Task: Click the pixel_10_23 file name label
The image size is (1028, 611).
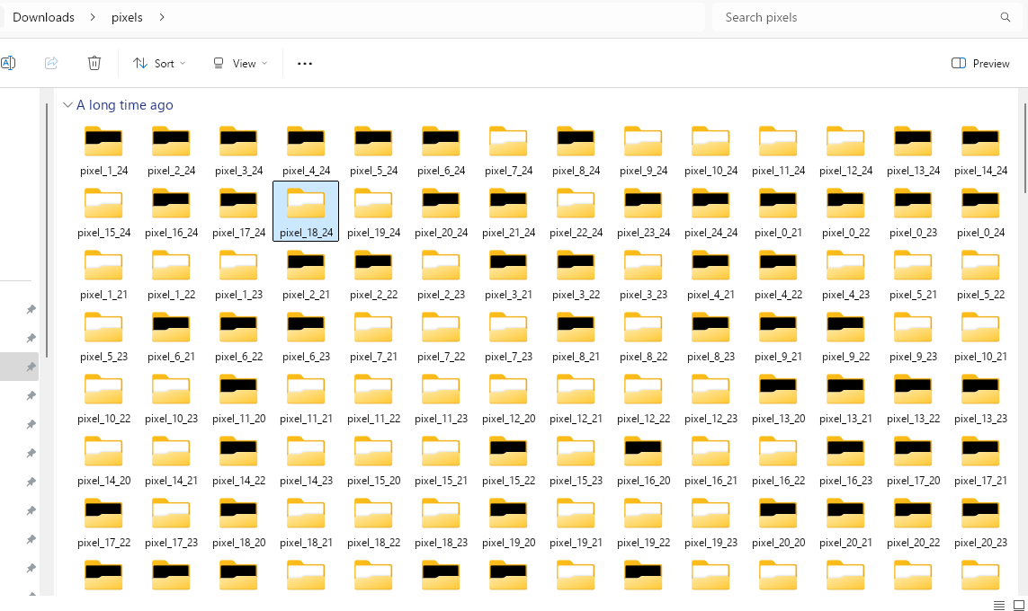Action: [171, 419]
